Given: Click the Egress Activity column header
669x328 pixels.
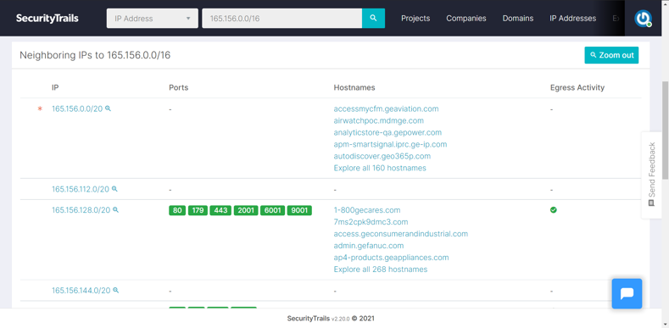Looking at the screenshot, I should coord(577,87).
